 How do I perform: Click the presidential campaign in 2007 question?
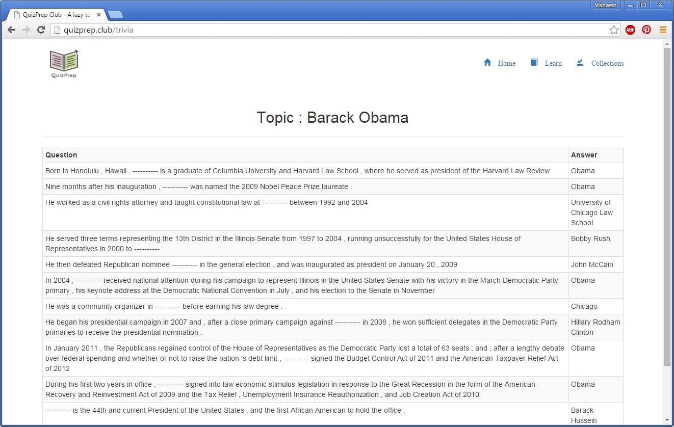305,327
